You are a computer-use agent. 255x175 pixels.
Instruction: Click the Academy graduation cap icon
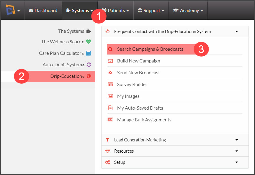tap(176, 10)
